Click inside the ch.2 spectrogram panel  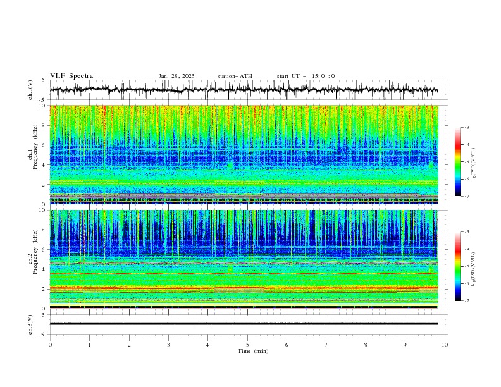coord(244,259)
